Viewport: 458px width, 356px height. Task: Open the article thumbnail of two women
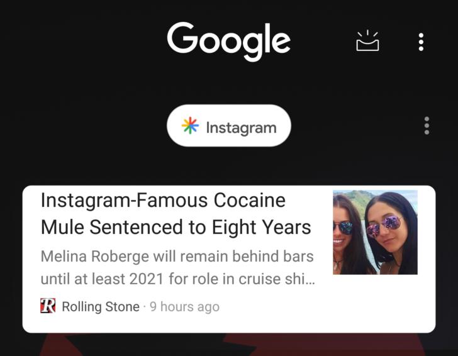(x=375, y=232)
